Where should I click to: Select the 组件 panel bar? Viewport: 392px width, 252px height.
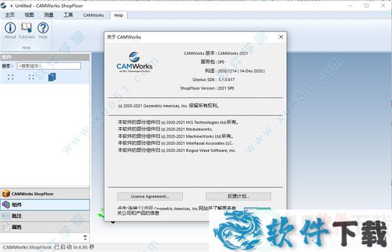(x=45, y=205)
